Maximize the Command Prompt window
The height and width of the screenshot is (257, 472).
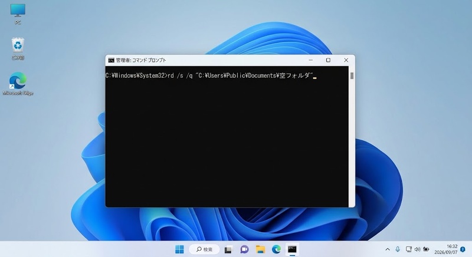pos(328,60)
